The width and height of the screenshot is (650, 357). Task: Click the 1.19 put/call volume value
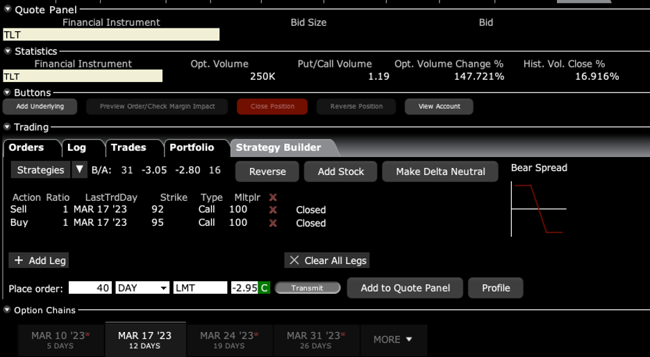click(x=378, y=76)
